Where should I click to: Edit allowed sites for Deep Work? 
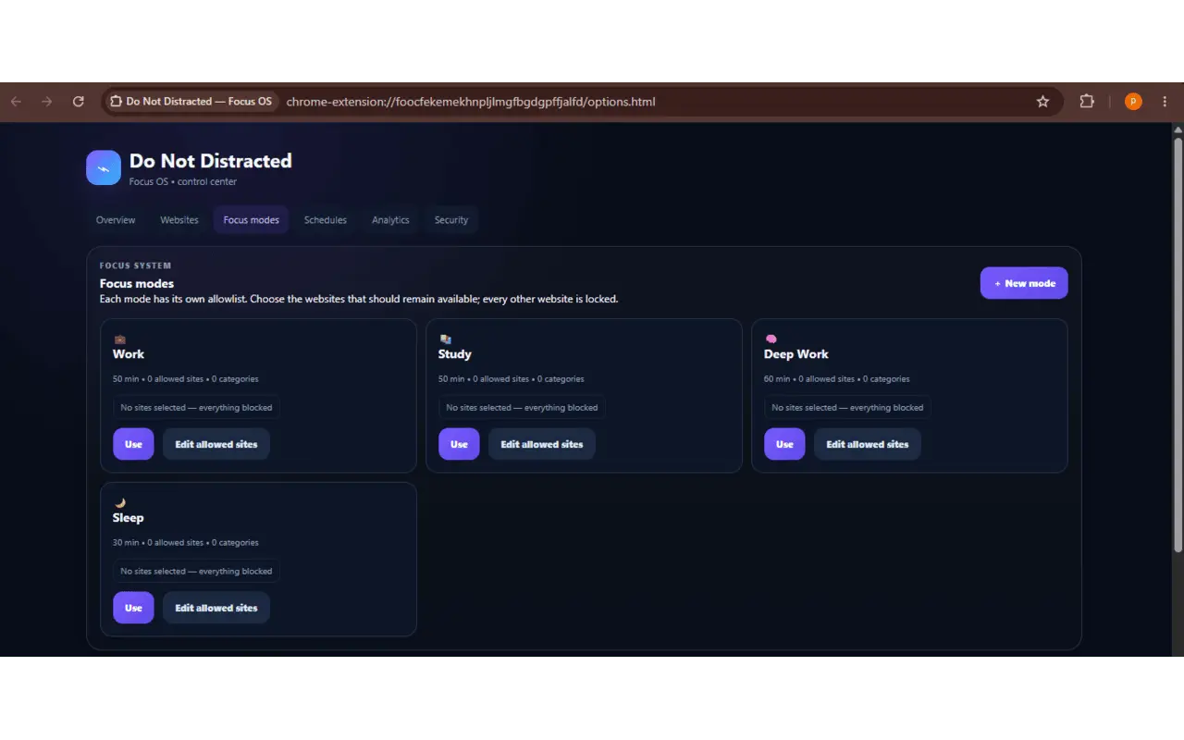(868, 444)
